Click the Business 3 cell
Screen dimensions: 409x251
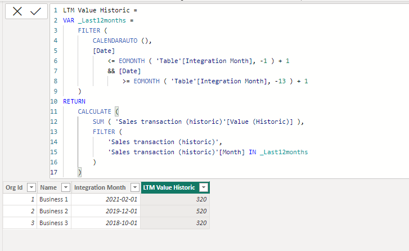pos(54,223)
